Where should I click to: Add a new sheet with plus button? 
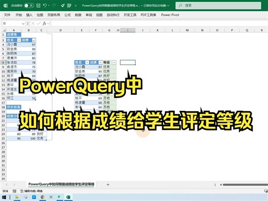[108, 185]
